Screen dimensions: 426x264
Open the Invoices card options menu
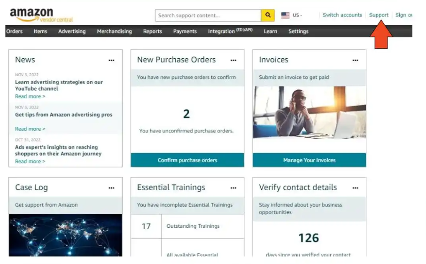(356, 60)
